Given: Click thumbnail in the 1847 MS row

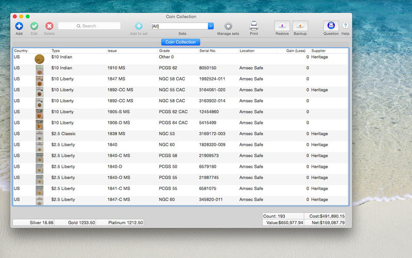Looking at the screenshot, I should pos(40,81).
